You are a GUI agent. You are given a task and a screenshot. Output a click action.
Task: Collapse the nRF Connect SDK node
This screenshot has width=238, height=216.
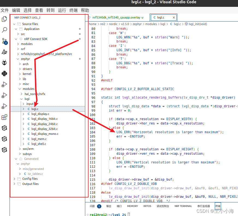point(16,39)
